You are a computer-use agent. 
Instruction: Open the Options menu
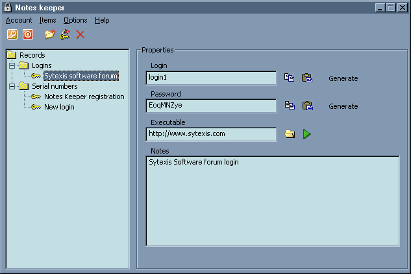pos(75,20)
